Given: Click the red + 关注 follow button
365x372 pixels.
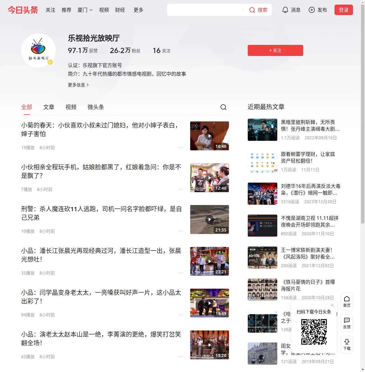Looking at the screenshot, I should tap(275, 50).
